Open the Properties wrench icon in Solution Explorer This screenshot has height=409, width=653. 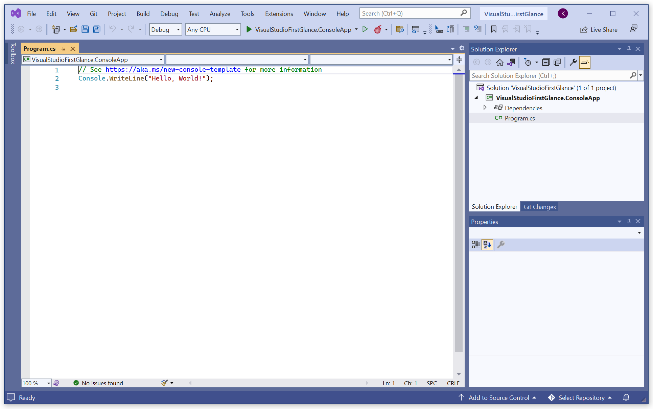pyautogui.click(x=573, y=62)
